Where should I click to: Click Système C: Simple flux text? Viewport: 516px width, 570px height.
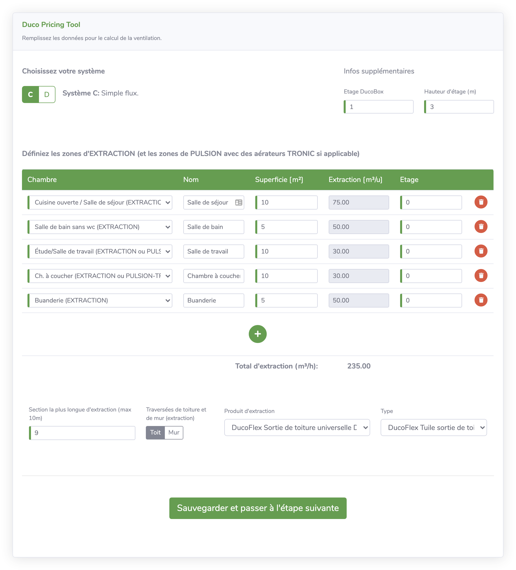pyautogui.click(x=101, y=93)
